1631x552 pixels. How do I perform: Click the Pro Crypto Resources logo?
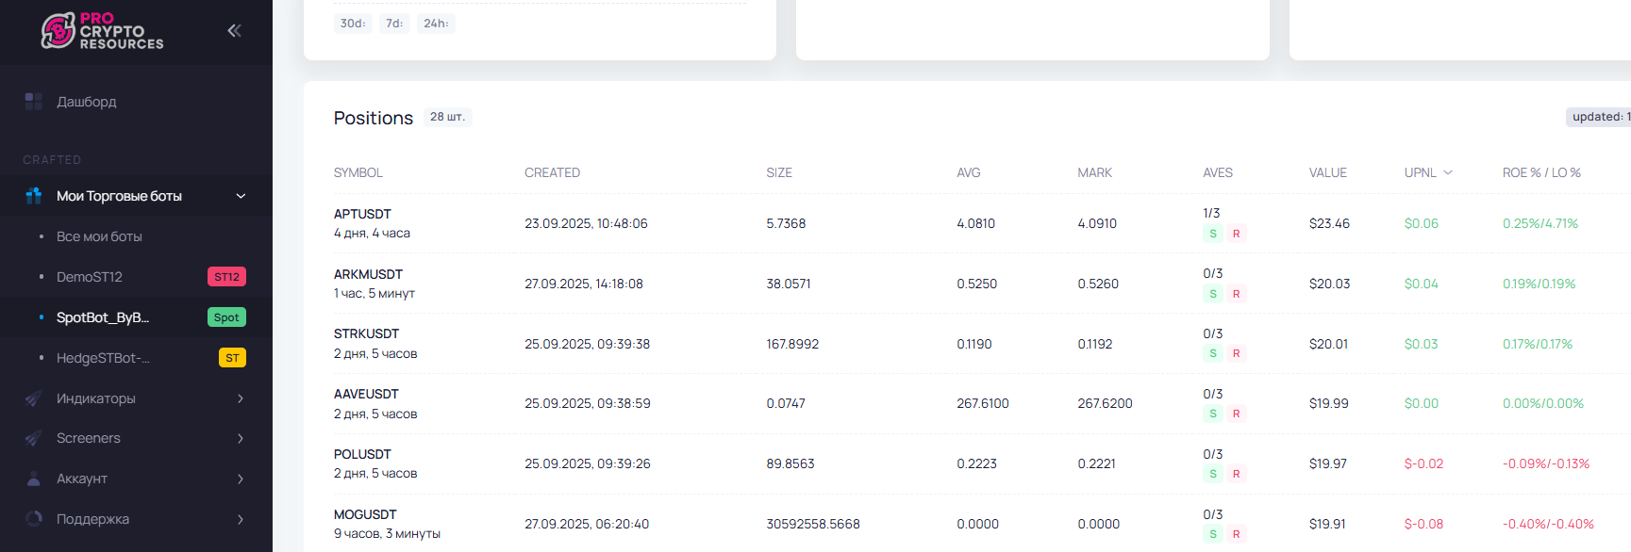pos(102,31)
